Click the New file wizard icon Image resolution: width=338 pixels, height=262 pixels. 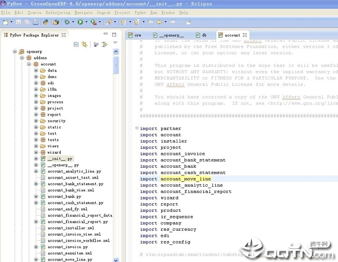point(6,22)
